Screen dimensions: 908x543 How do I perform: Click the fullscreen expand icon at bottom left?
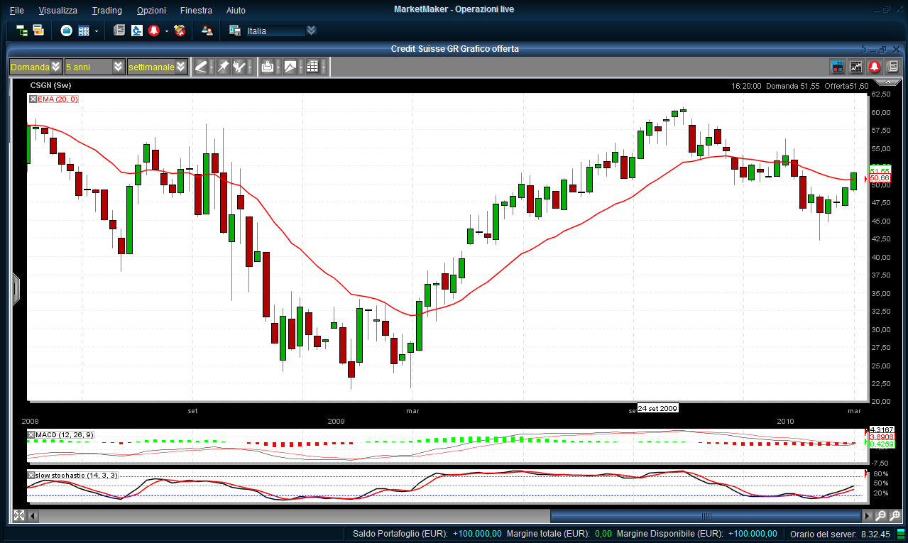[19, 516]
